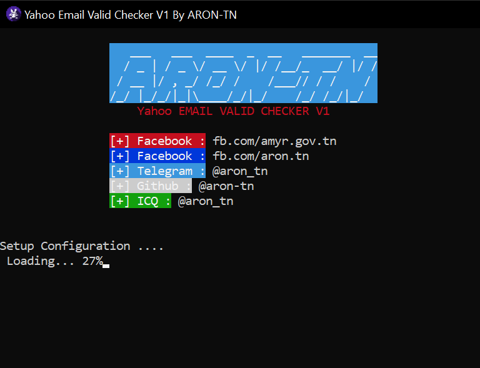
Task: Open the fb.com/amyr.gov.tn link
Action: [x=274, y=141]
